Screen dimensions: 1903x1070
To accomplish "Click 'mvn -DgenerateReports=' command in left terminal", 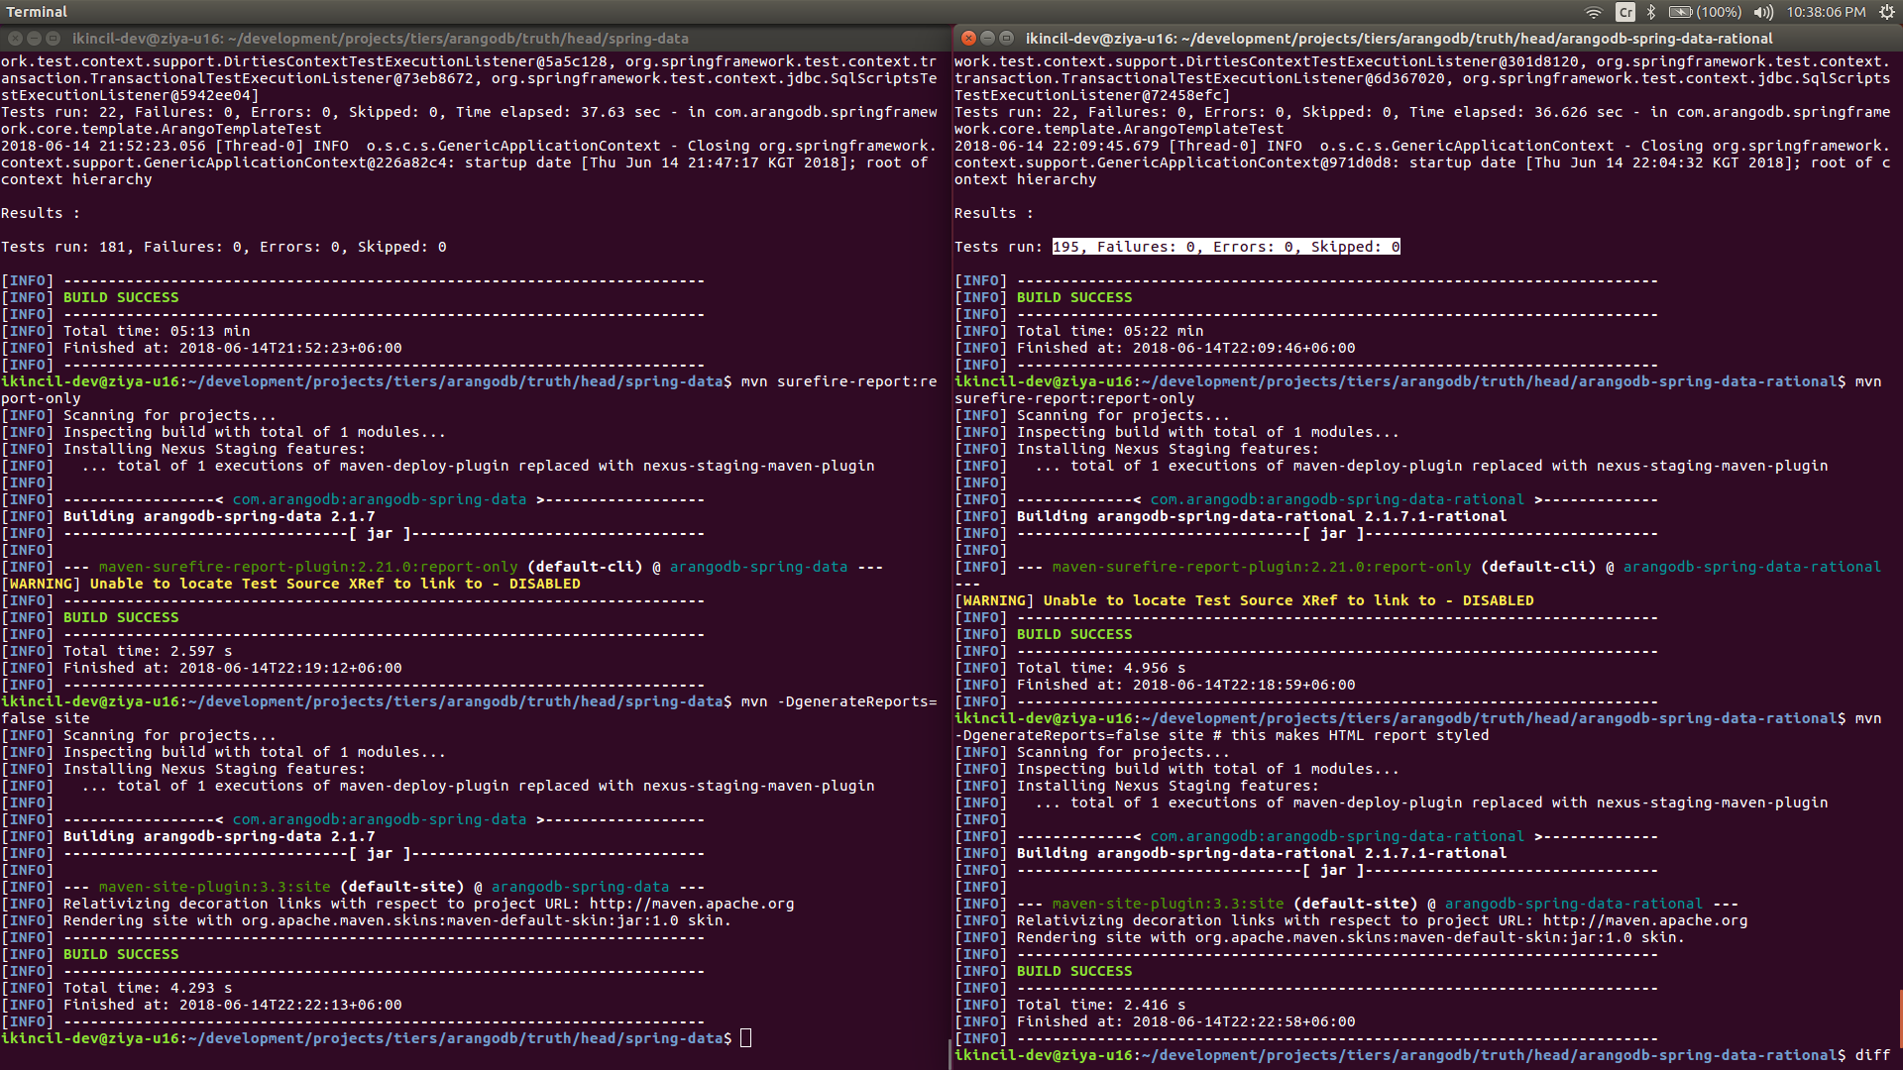I will pos(840,701).
